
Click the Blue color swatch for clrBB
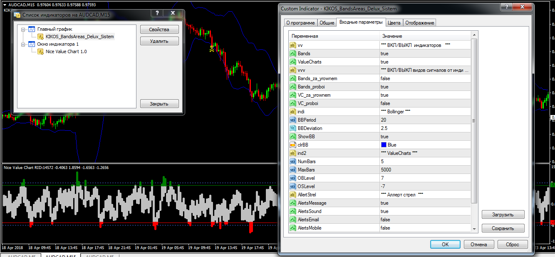pos(384,145)
